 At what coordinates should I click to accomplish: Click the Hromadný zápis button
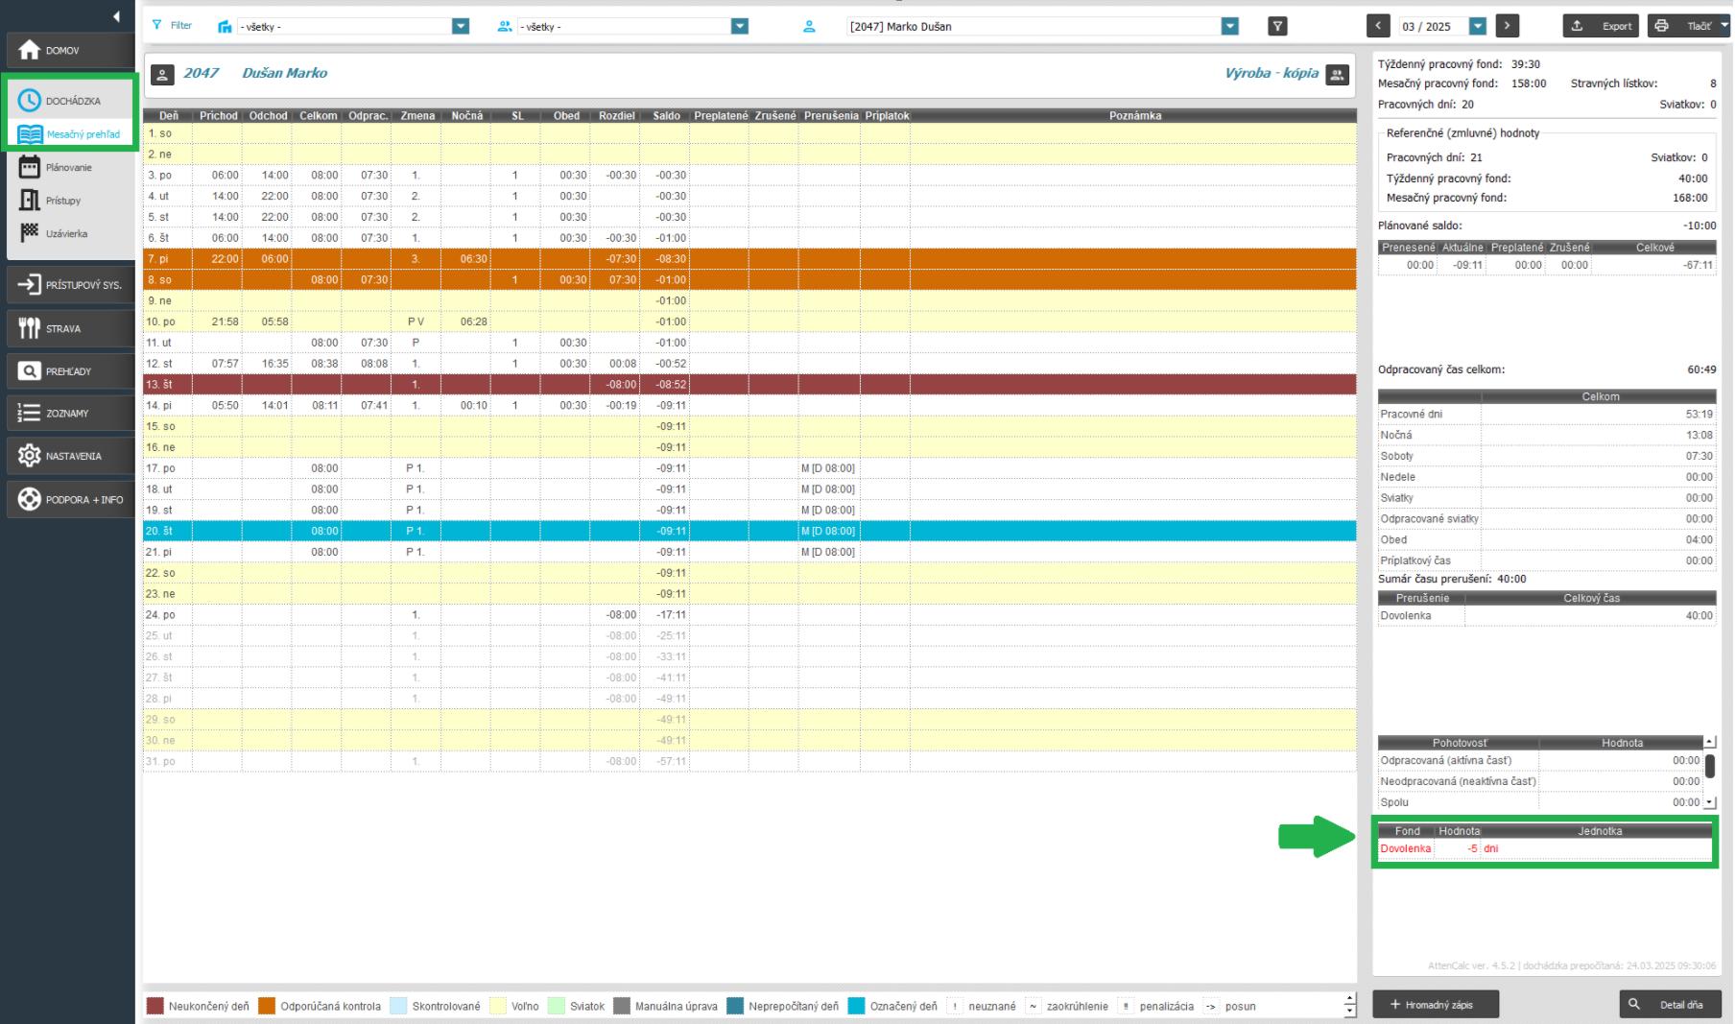(1436, 1005)
